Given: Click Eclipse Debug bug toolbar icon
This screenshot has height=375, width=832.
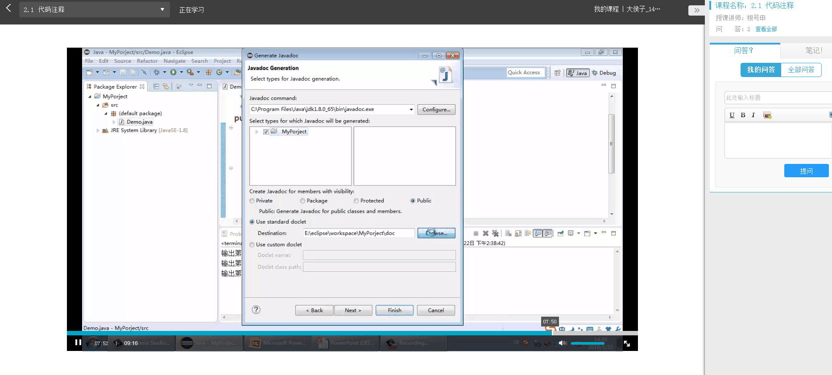Looking at the screenshot, I should (x=157, y=72).
